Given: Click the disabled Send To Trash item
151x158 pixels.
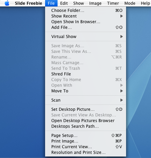Looking at the screenshot, I should [85, 68].
